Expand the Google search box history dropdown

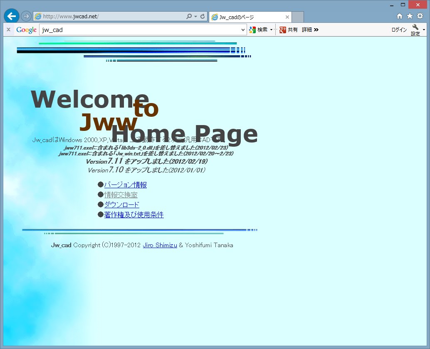tap(243, 30)
